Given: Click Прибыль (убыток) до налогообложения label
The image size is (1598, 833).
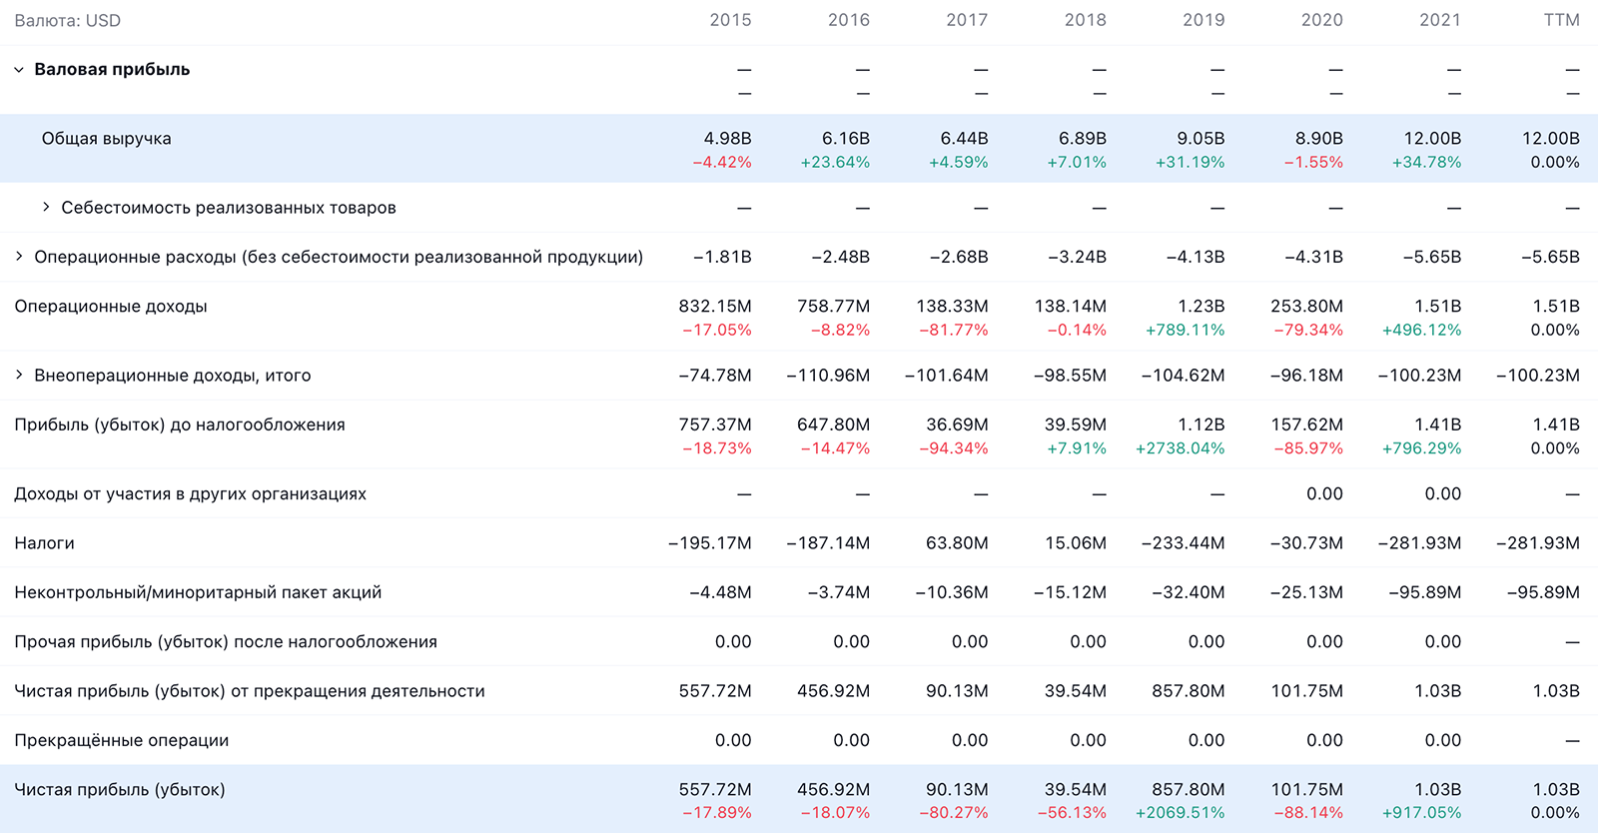Looking at the screenshot, I should (x=180, y=425).
